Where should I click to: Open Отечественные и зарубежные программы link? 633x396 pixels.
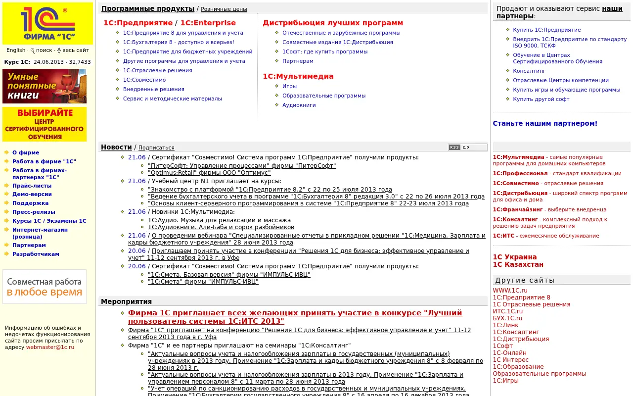(x=341, y=33)
